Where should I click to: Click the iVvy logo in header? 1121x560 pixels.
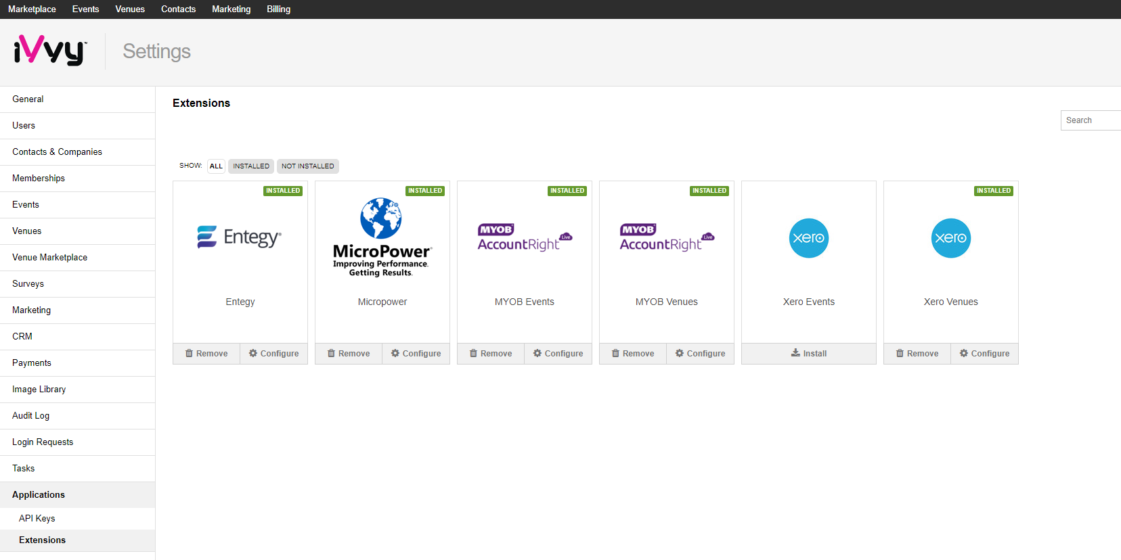click(x=50, y=50)
